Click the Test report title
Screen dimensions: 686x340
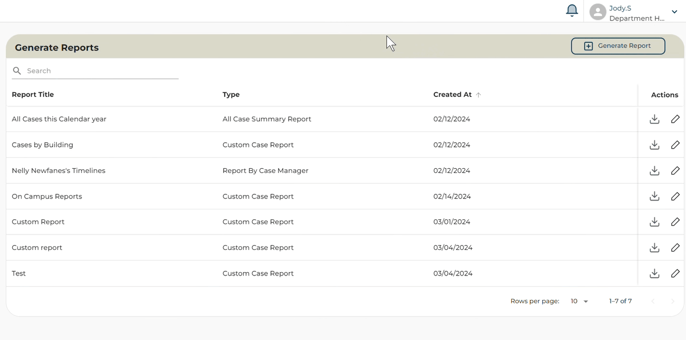click(19, 273)
